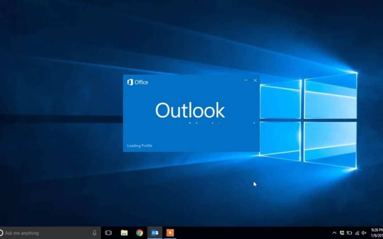Click the muted speaker volume icon
Viewport: 383px width, 239px height.
364,233
